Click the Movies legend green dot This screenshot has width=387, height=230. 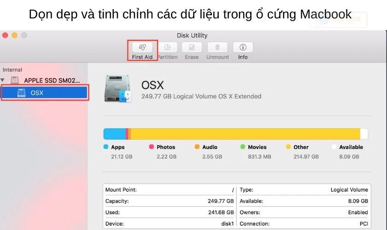pos(243,147)
